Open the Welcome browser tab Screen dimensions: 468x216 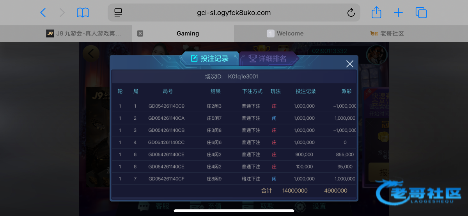pos(290,34)
